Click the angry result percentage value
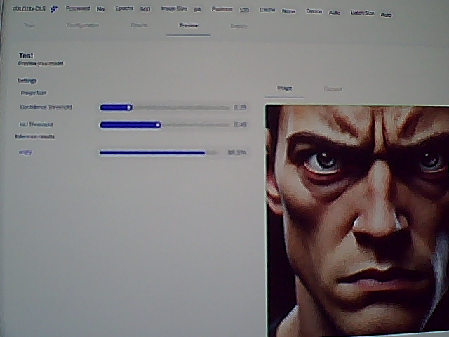 [x=237, y=152]
